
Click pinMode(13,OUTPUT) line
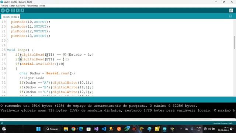tap(30, 36)
